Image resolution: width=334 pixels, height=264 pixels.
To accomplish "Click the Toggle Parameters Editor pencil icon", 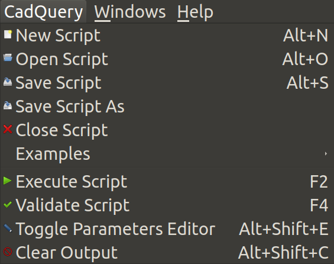I will click(8, 228).
